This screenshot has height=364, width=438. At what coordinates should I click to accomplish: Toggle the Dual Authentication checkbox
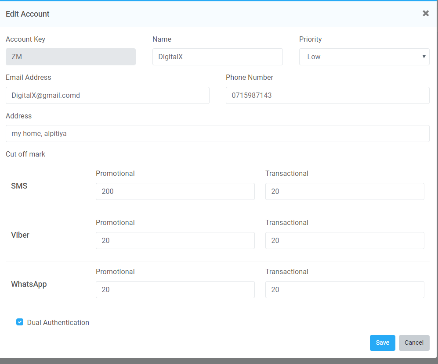[20, 322]
